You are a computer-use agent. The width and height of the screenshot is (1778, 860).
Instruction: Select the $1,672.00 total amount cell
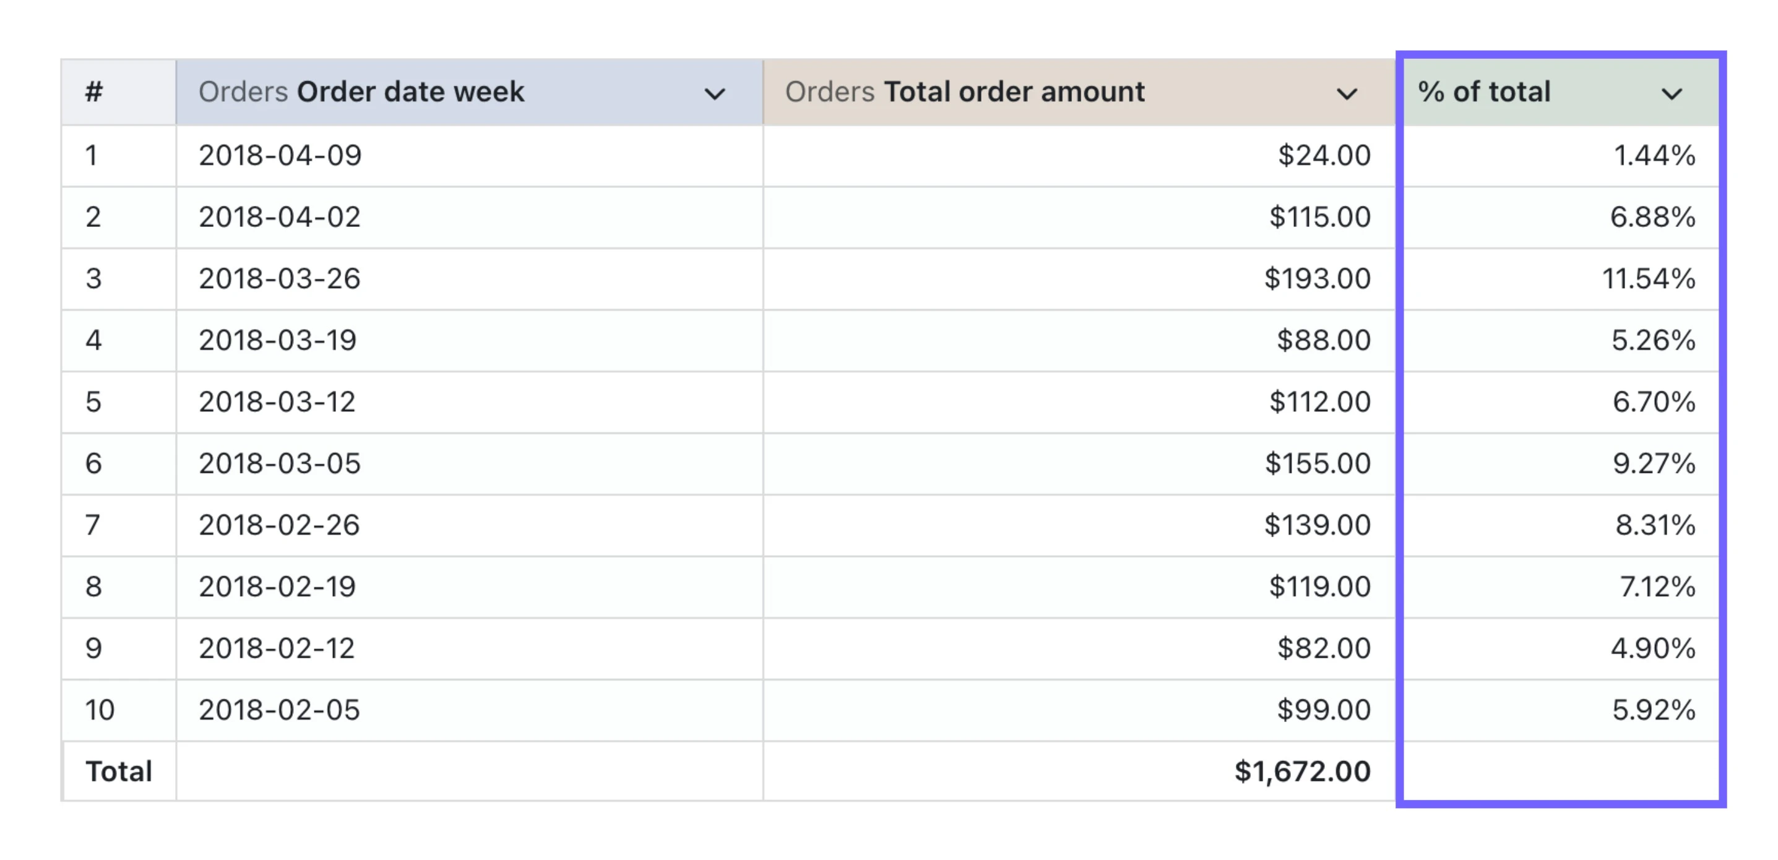[x=1303, y=772]
